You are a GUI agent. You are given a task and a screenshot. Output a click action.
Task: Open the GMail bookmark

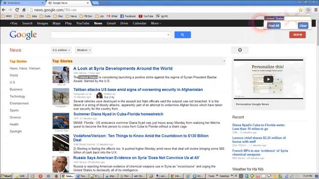coord(112,16)
